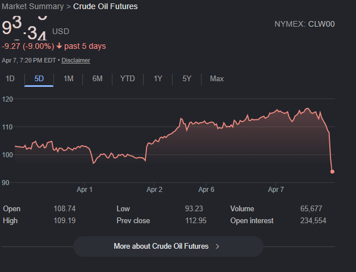Switch to the 1D time range tab

pos(10,79)
